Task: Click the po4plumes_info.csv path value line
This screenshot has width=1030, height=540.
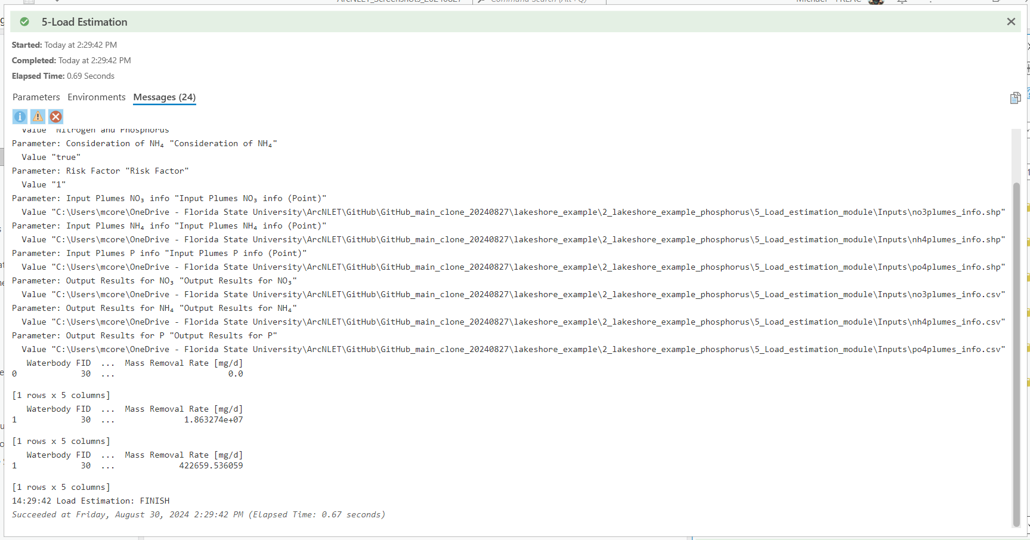Action: click(x=514, y=349)
